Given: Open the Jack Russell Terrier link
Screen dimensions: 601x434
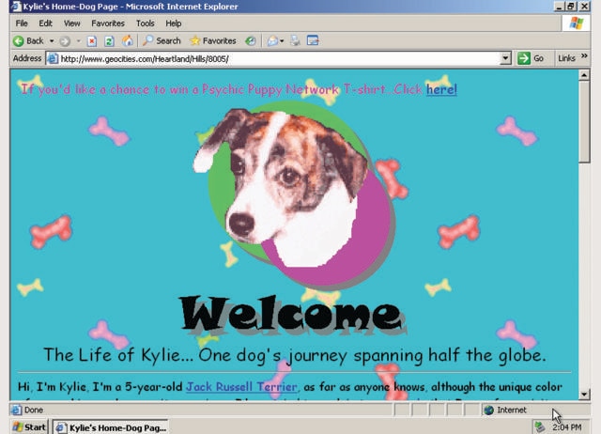Looking at the screenshot, I should (x=241, y=386).
